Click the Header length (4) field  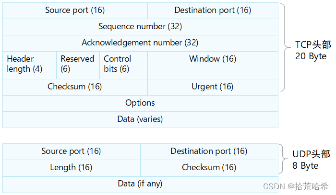(x=25, y=64)
